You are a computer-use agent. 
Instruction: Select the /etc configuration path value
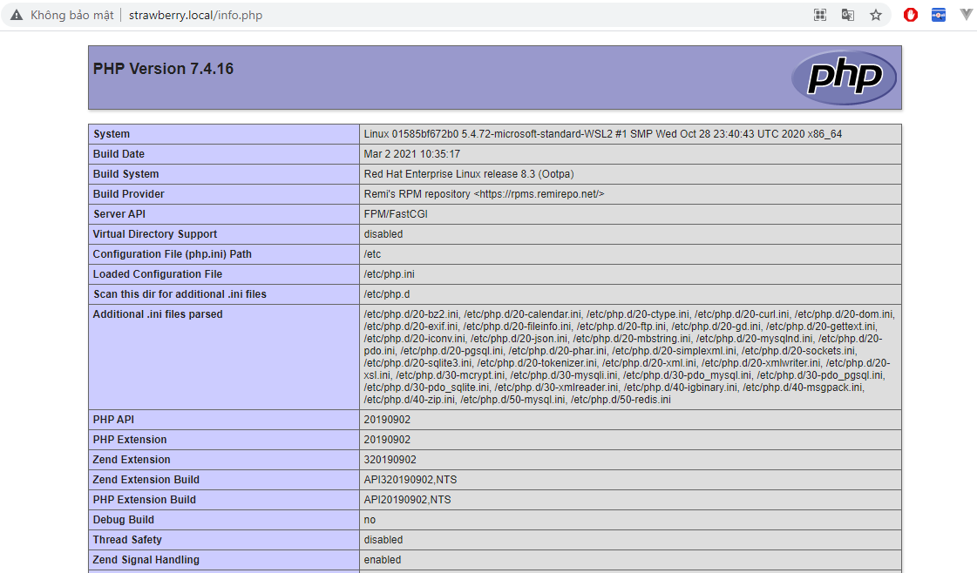(372, 253)
